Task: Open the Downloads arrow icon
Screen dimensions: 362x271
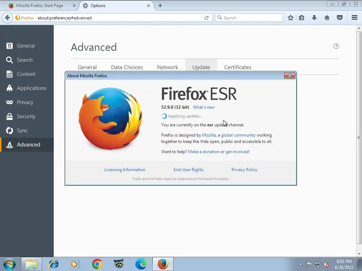Action: click(314, 18)
